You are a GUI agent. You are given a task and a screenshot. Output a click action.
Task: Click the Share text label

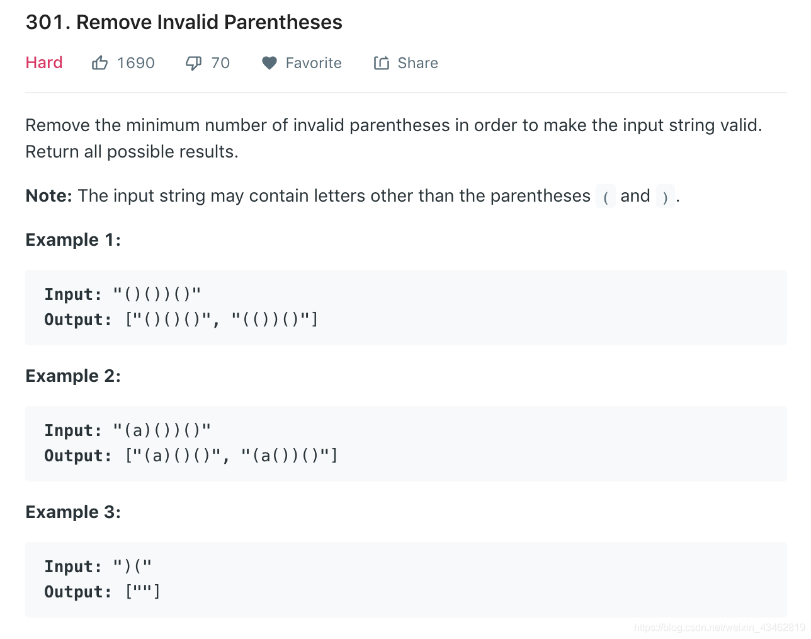point(417,63)
